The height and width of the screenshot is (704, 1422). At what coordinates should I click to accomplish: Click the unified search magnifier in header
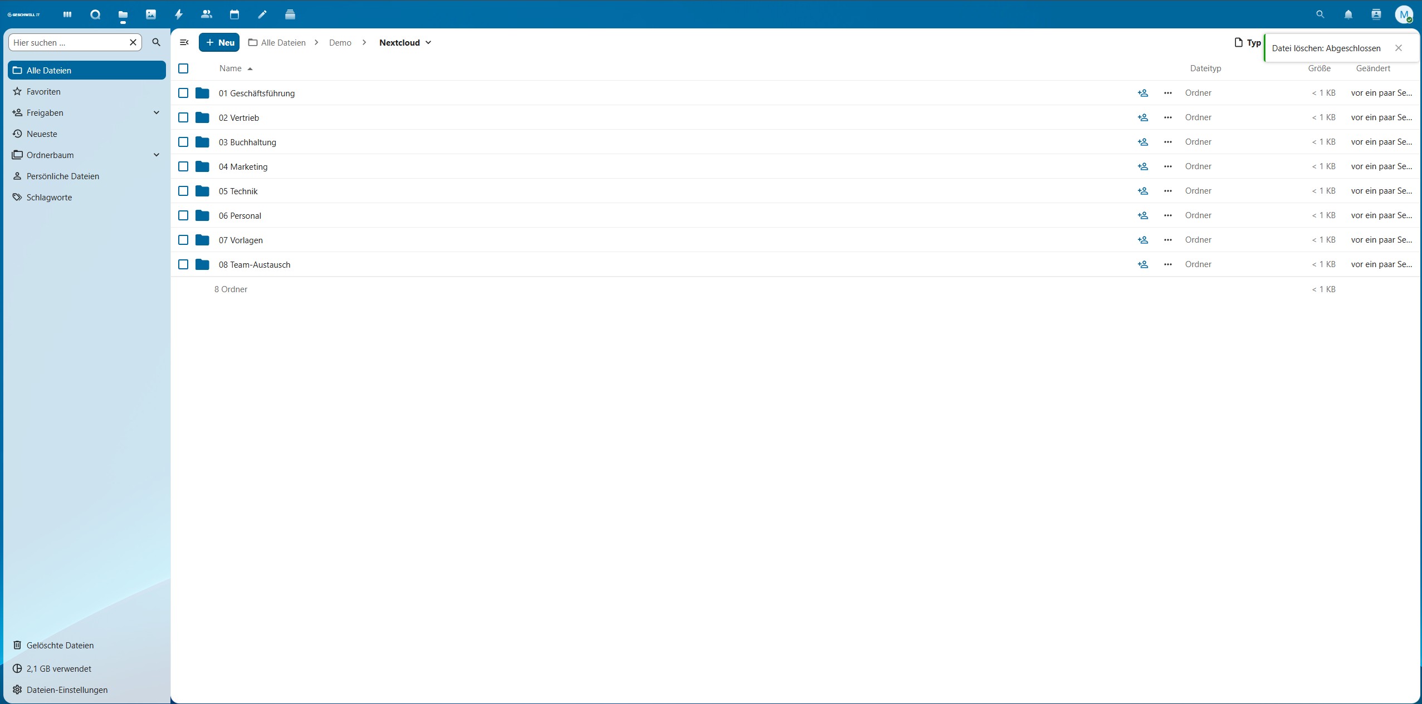(x=1320, y=14)
